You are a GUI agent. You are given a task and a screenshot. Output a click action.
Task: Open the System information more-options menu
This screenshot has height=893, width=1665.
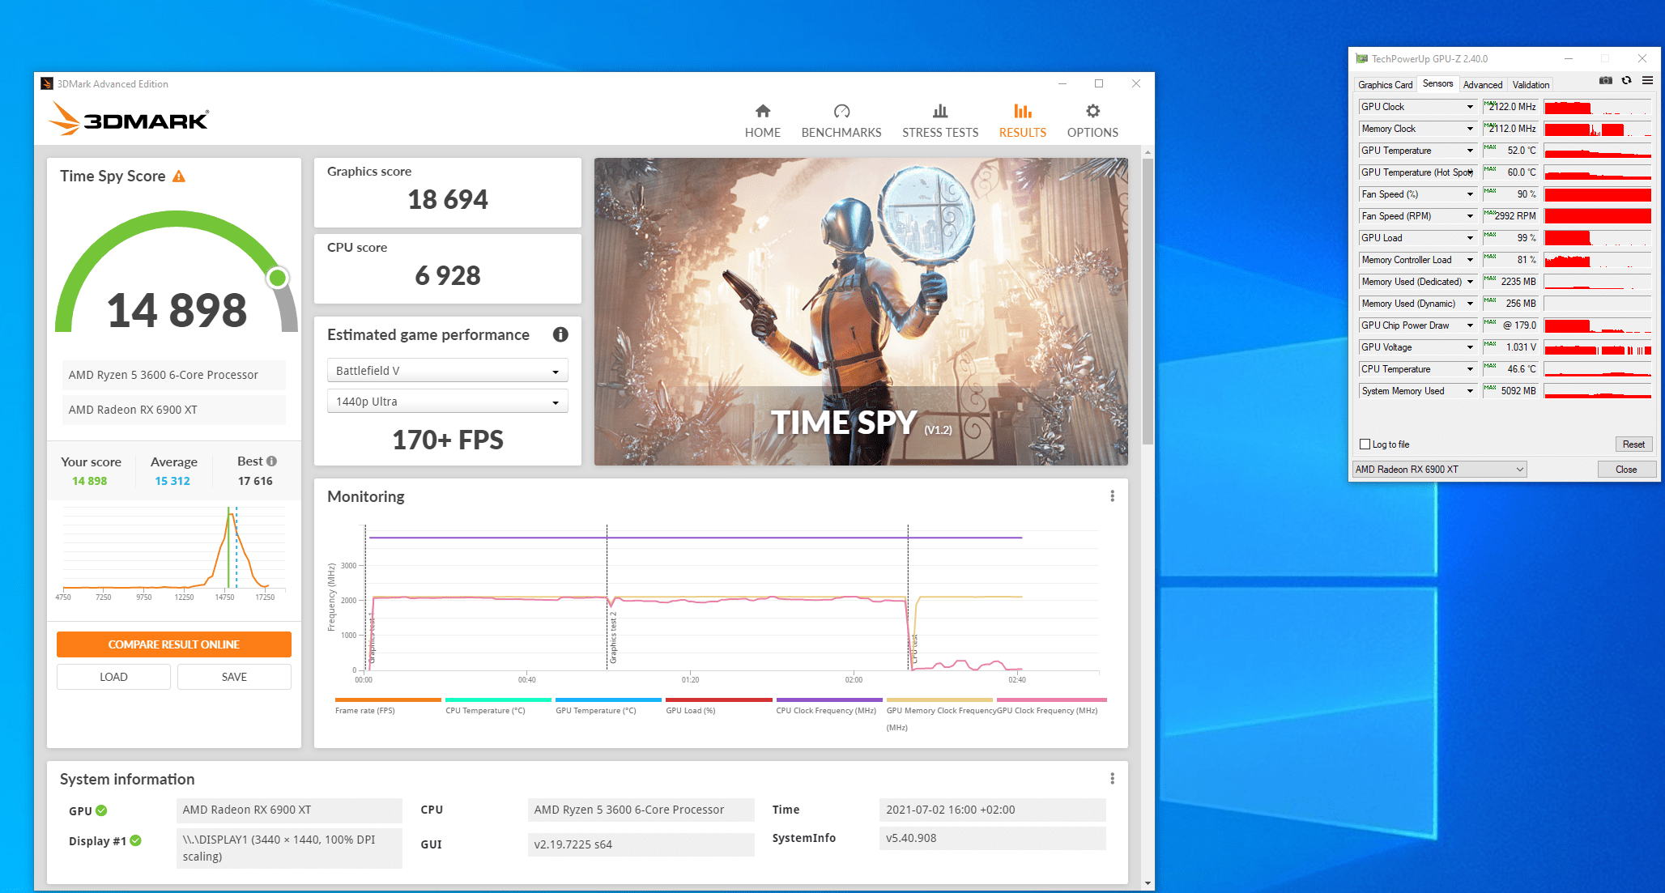[1112, 778]
